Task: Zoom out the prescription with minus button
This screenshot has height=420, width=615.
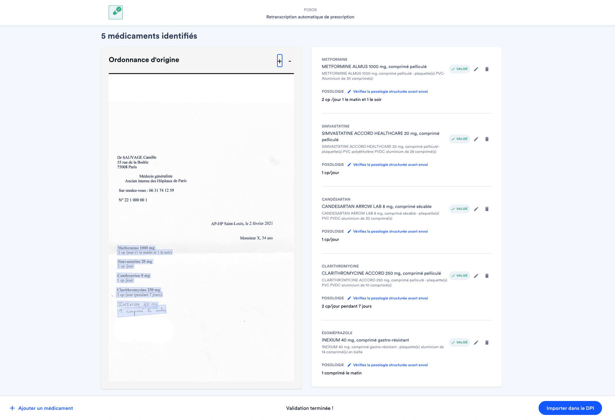Action: pos(290,61)
